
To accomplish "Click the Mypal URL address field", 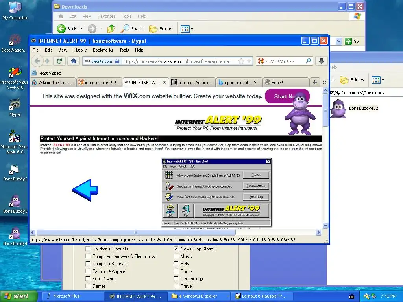I will point(180,61).
